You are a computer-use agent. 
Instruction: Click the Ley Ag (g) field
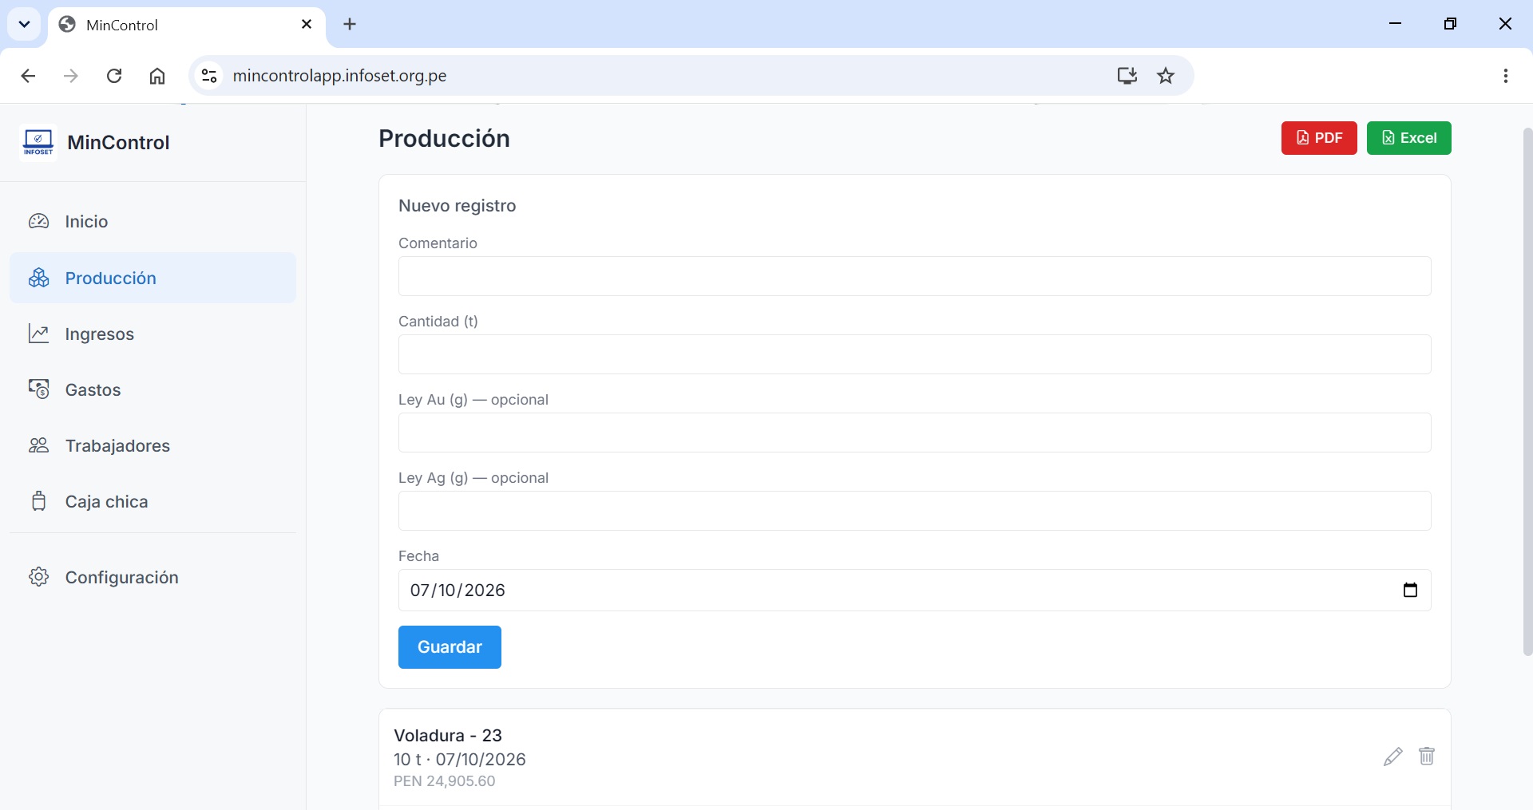coord(914,511)
